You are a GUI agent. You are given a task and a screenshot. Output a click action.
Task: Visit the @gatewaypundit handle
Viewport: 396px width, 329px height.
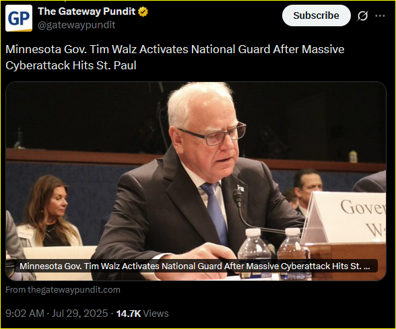pyautogui.click(x=77, y=25)
